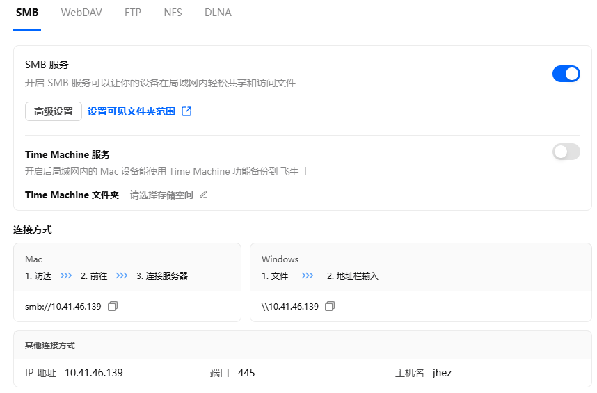Click the SMB tab
597x393 pixels.
(x=27, y=13)
